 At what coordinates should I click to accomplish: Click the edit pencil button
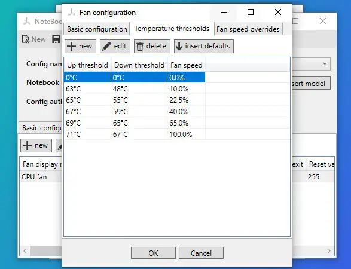pos(115,46)
